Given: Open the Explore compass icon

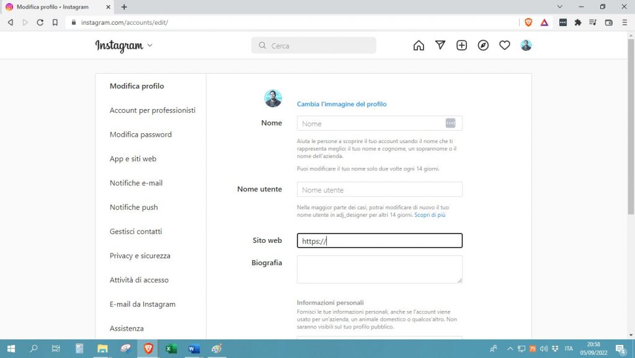Looking at the screenshot, I should [483, 45].
